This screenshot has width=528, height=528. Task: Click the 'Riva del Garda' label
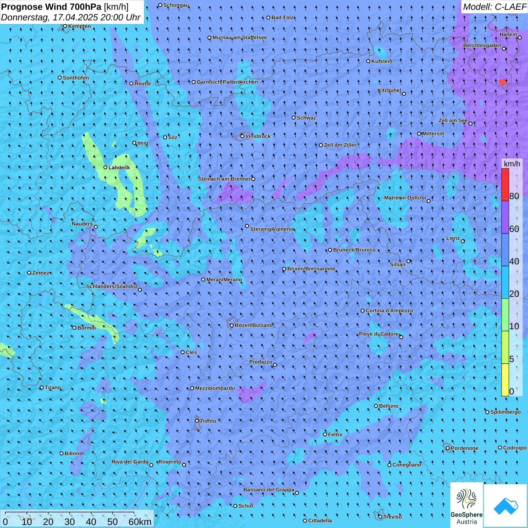(x=130, y=462)
